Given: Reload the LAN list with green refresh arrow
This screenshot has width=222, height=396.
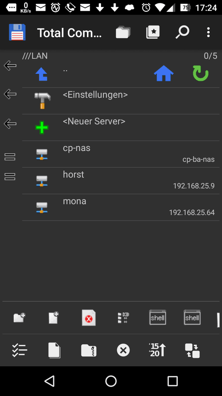Looking at the screenshot, I should [200, 73].
